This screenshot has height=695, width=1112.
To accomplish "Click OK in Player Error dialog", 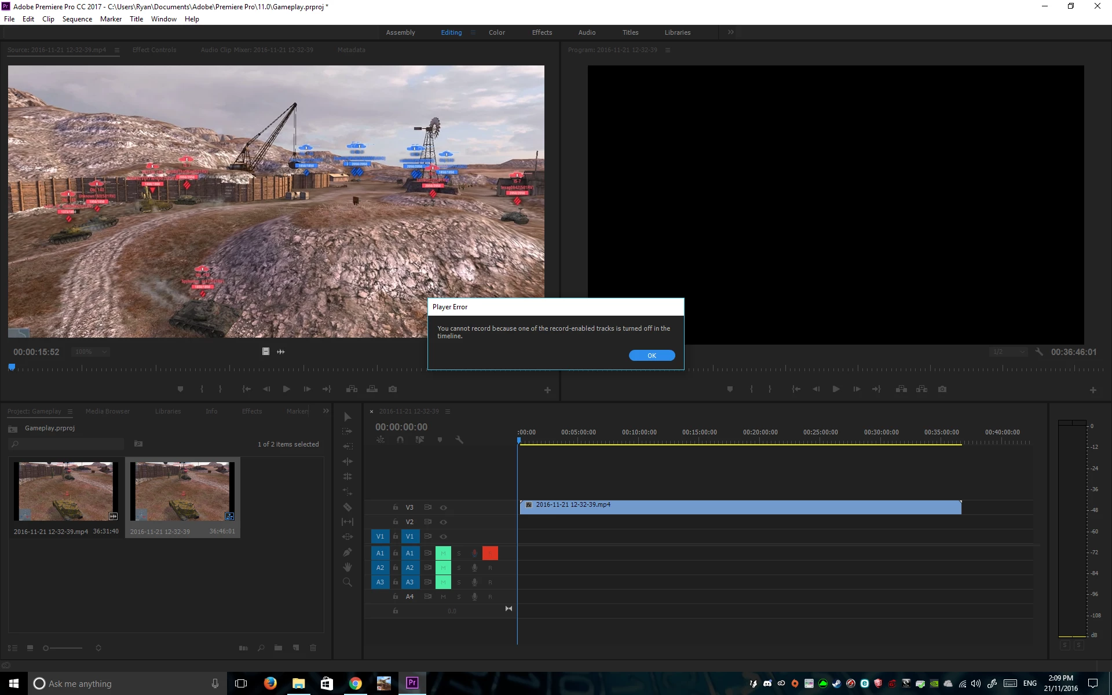I will [652, 356].
